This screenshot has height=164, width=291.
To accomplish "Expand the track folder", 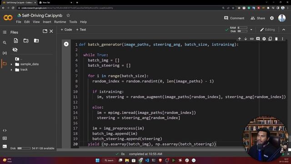I will [x=11, y=70].
